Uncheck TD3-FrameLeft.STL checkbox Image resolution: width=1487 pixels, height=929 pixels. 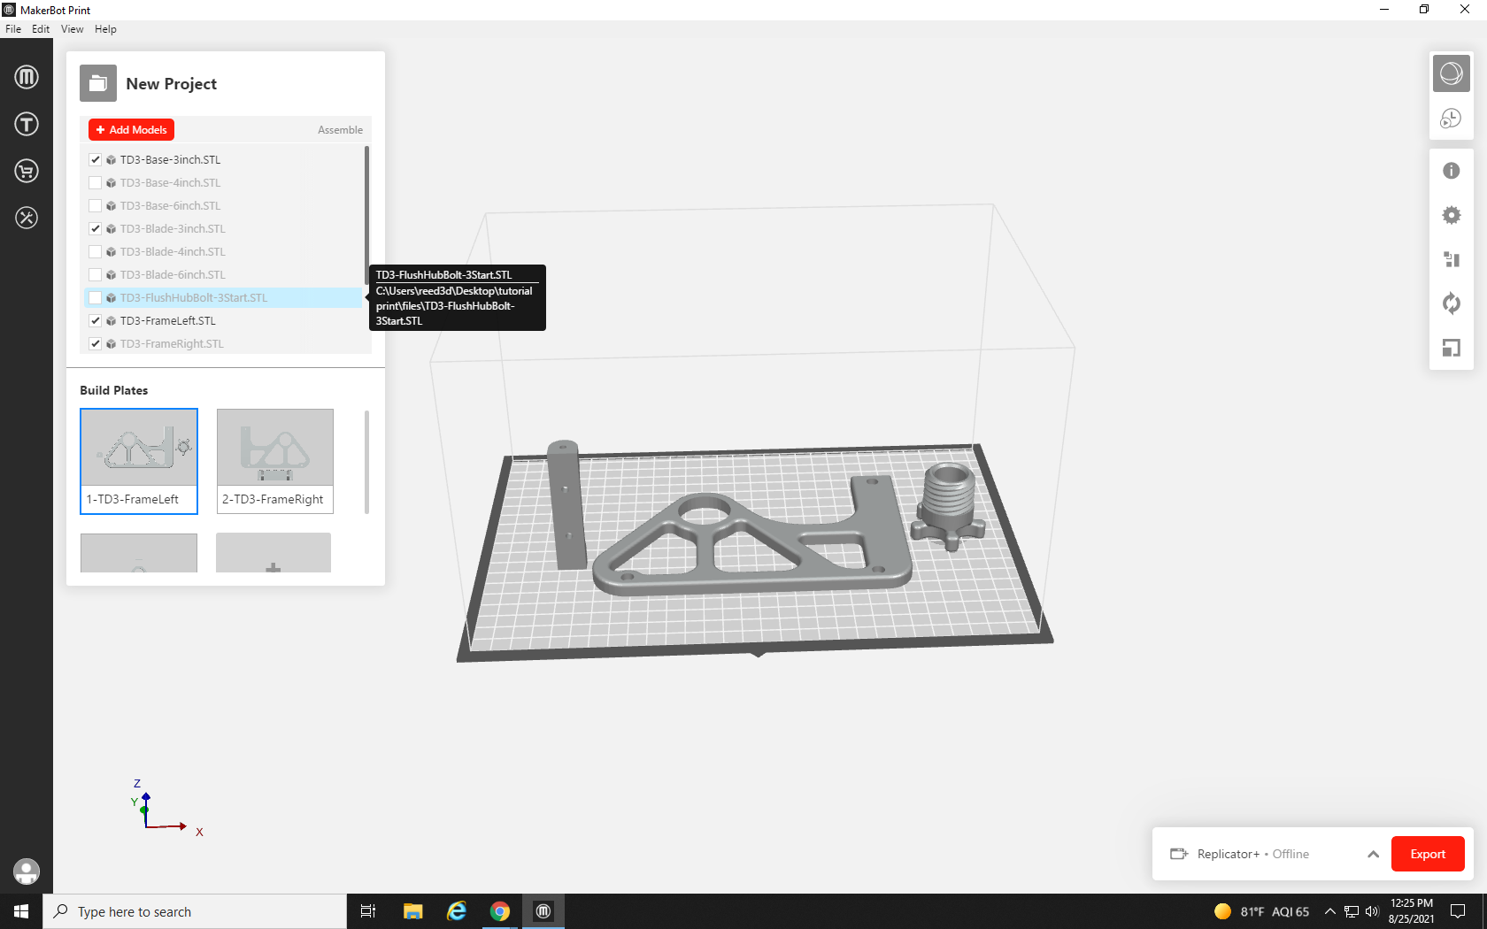click(96, 321)
